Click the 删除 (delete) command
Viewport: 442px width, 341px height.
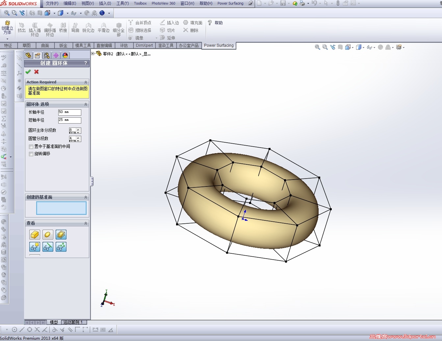(191, 30)
